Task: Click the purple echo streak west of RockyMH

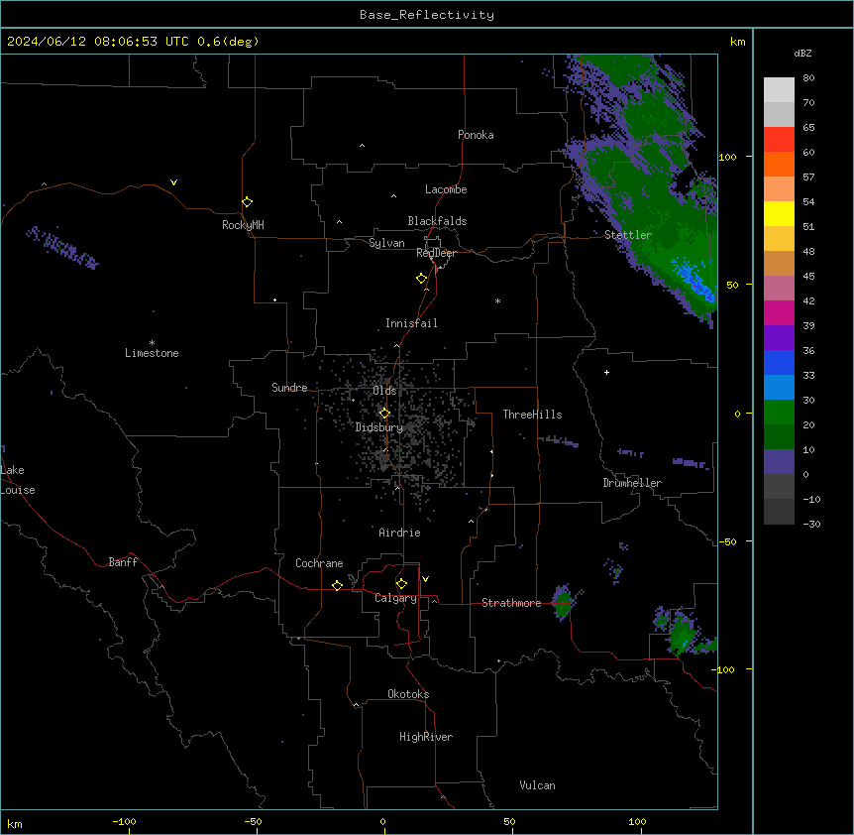Action: pyautogui.click(x=62, y=248)
